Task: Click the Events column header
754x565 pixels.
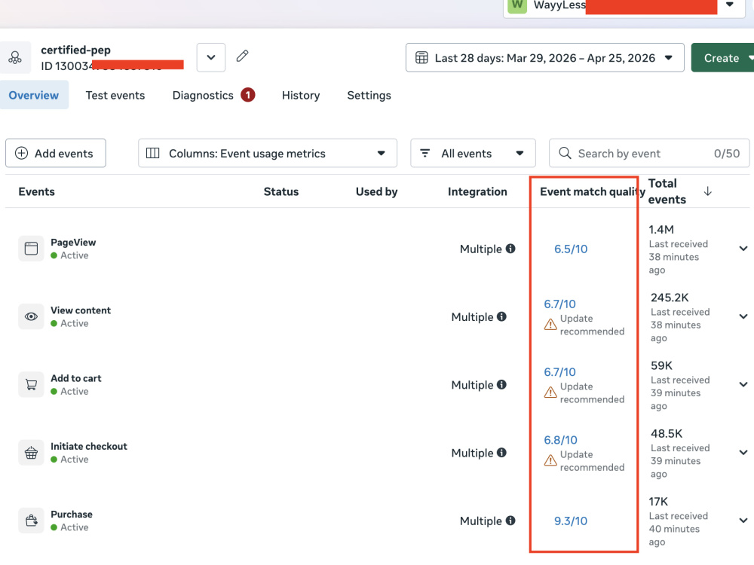Action: [x=36, y=191]
